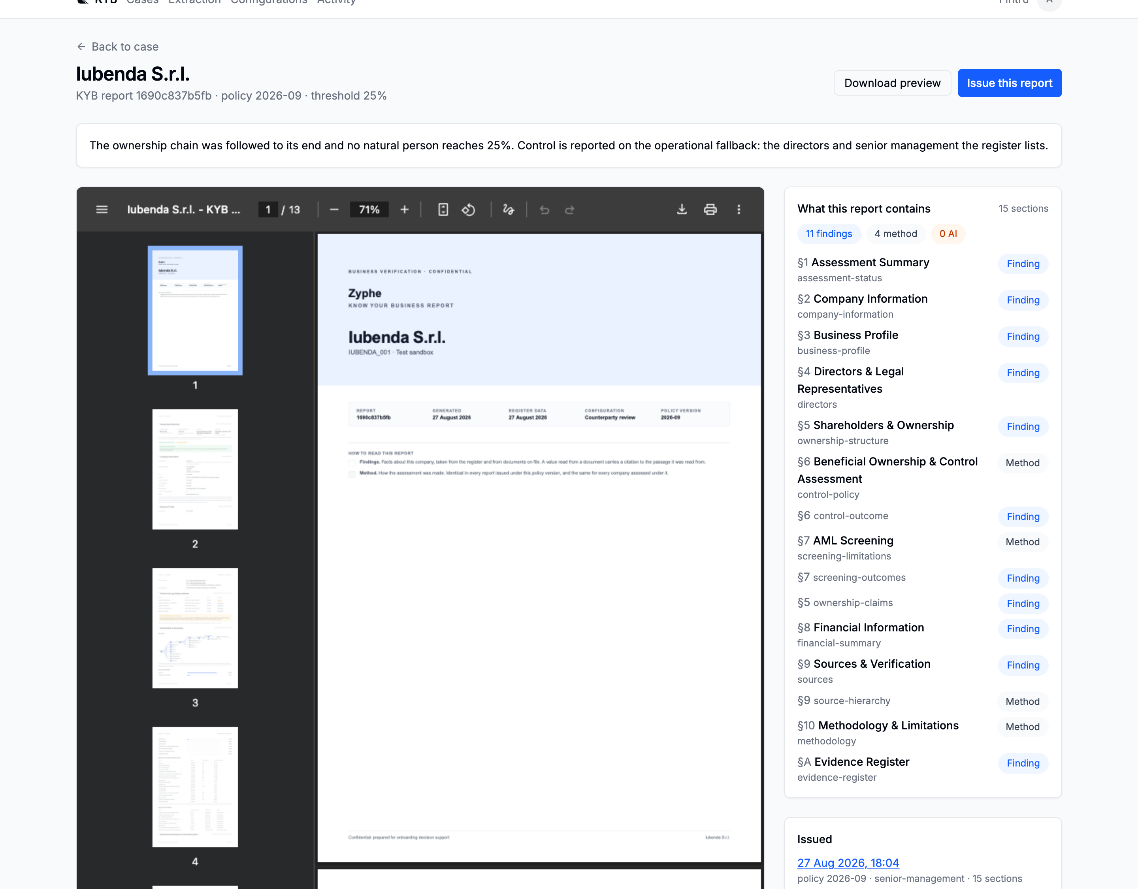The width and height of the screenshot is (1138, 889).
Task: Filter by the 4 method chip
Action: (x=896, y=234)
